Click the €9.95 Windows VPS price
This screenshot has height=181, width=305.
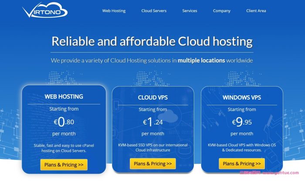pyautogui.click(x=242, y=122)
